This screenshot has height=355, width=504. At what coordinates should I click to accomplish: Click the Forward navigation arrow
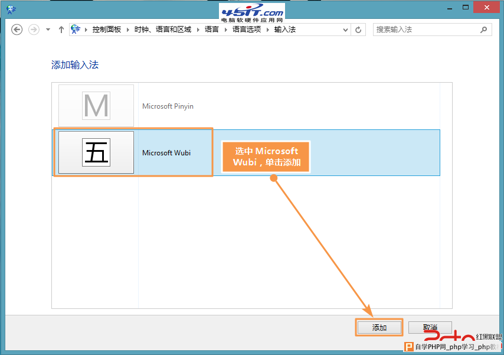(34, 30)
